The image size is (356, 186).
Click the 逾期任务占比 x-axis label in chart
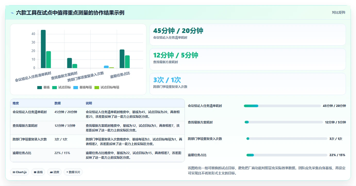pos(120,75)
